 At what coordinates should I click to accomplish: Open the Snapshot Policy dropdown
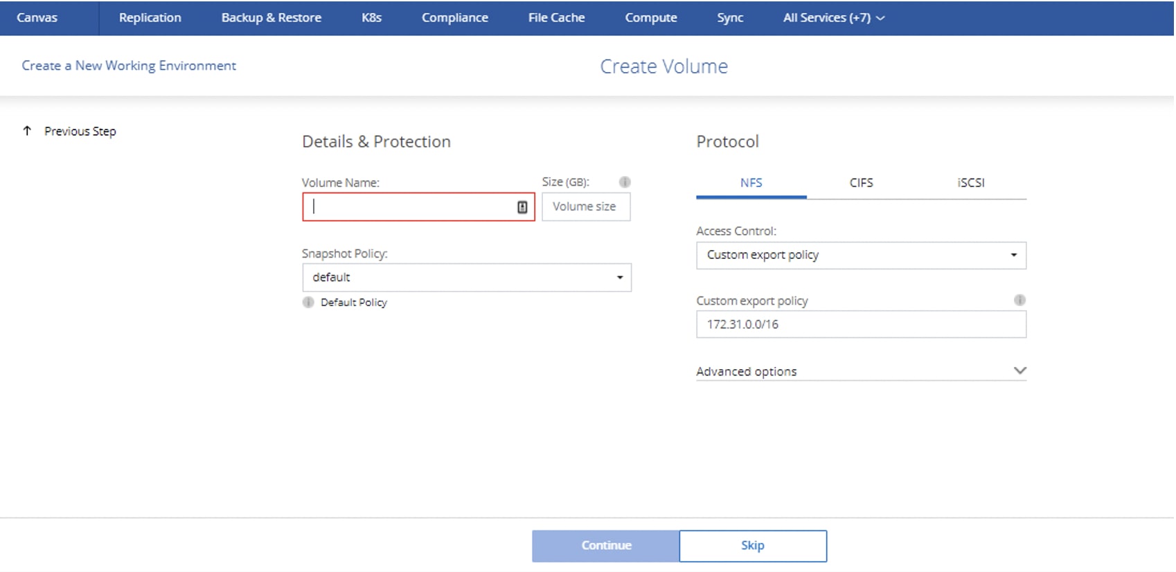point(466,278)
